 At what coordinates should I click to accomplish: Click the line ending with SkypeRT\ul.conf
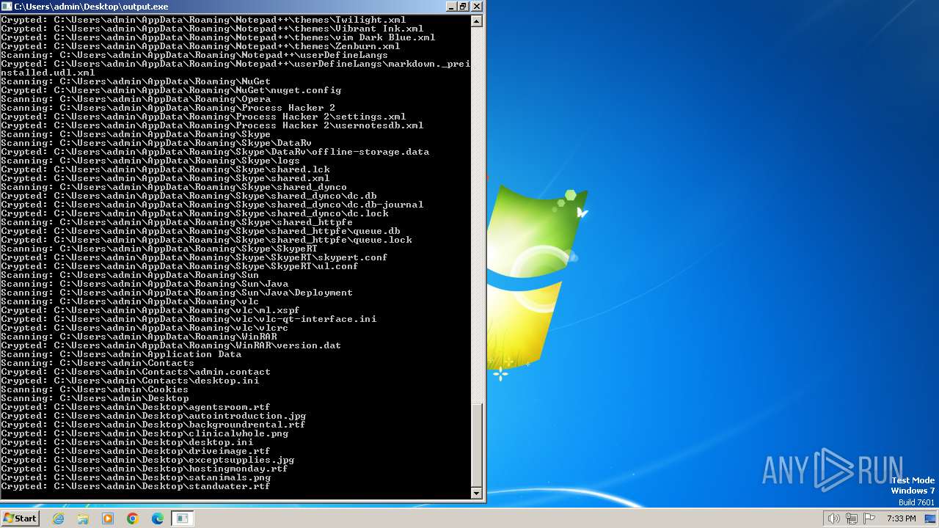(180, 266)
